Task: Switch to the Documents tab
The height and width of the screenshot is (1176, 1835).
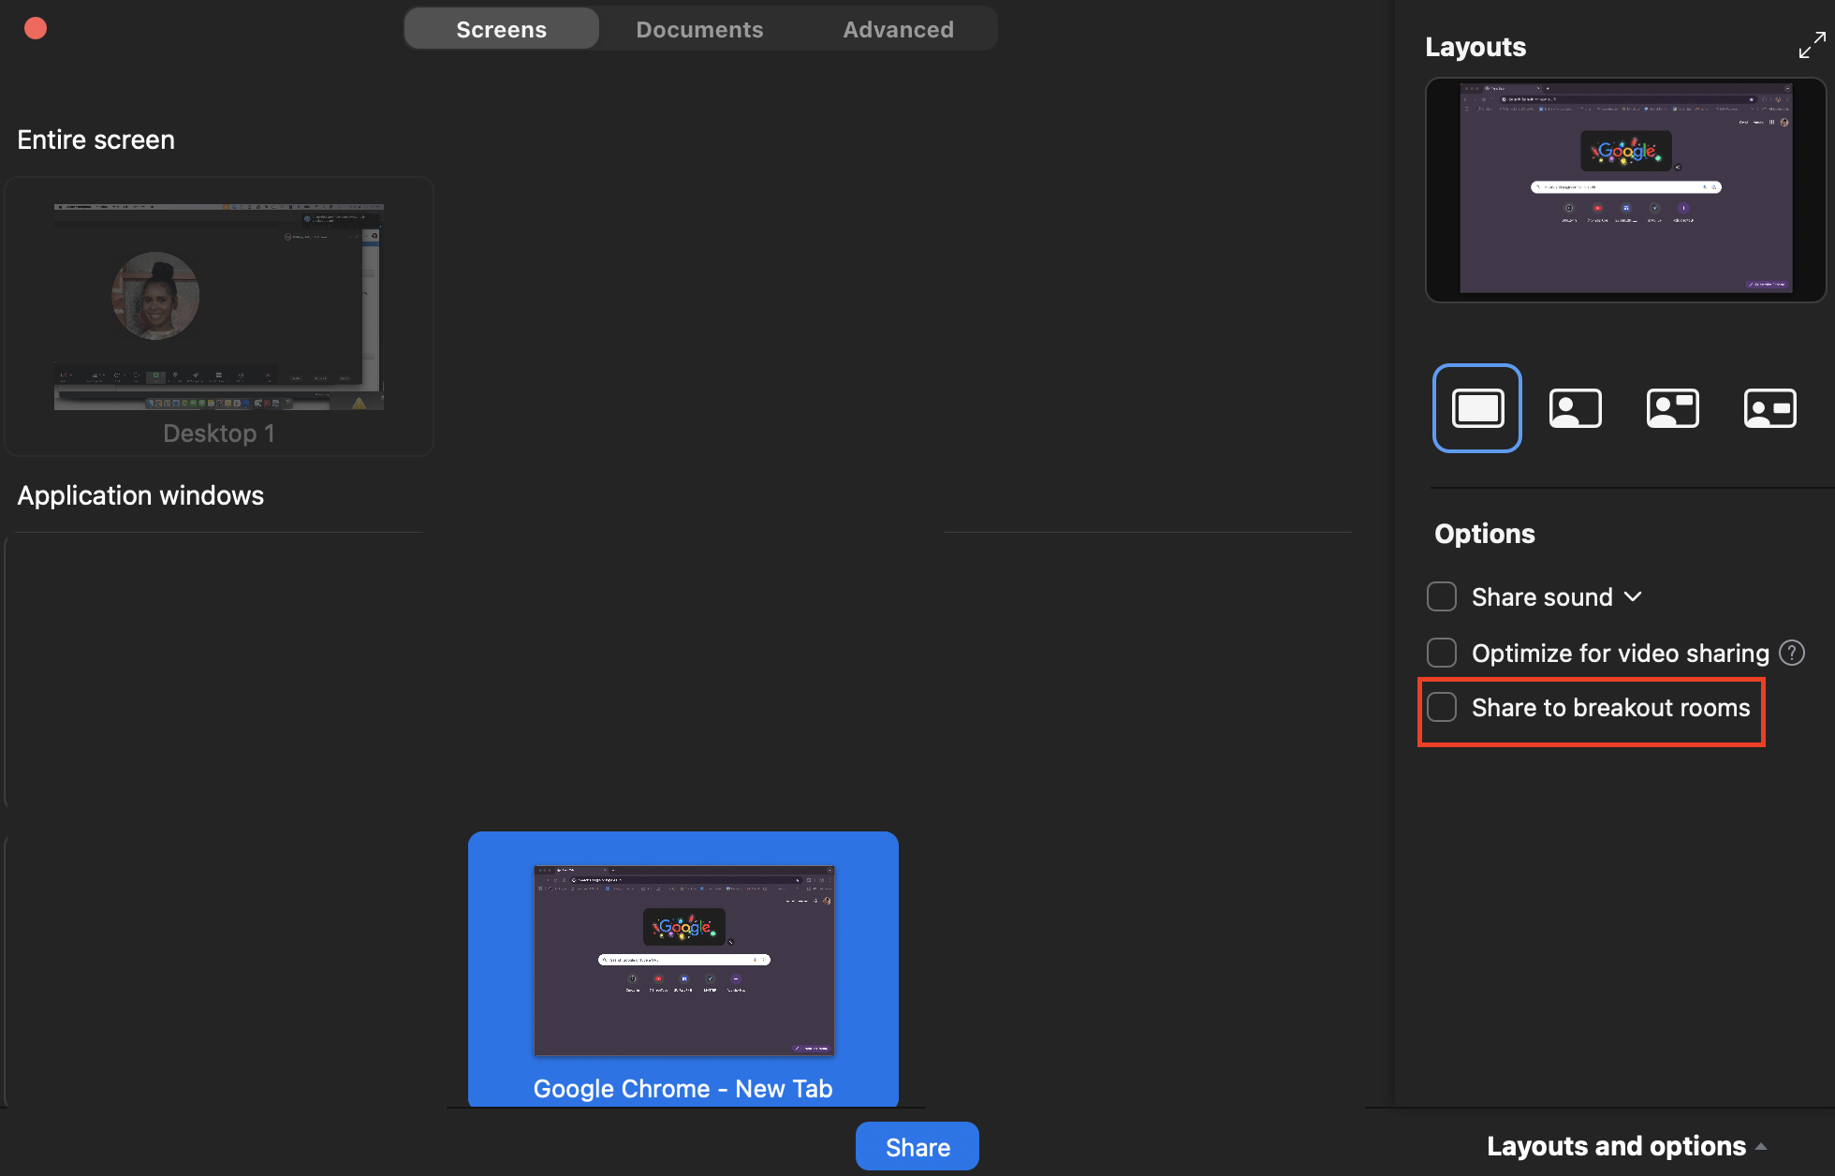Action: tap(699, 29)
